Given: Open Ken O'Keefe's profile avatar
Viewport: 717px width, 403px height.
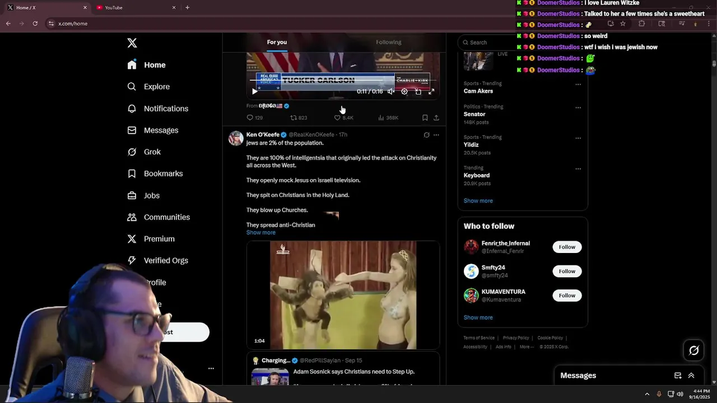Looking at the screenshot, I should click(x=236, y=138).
